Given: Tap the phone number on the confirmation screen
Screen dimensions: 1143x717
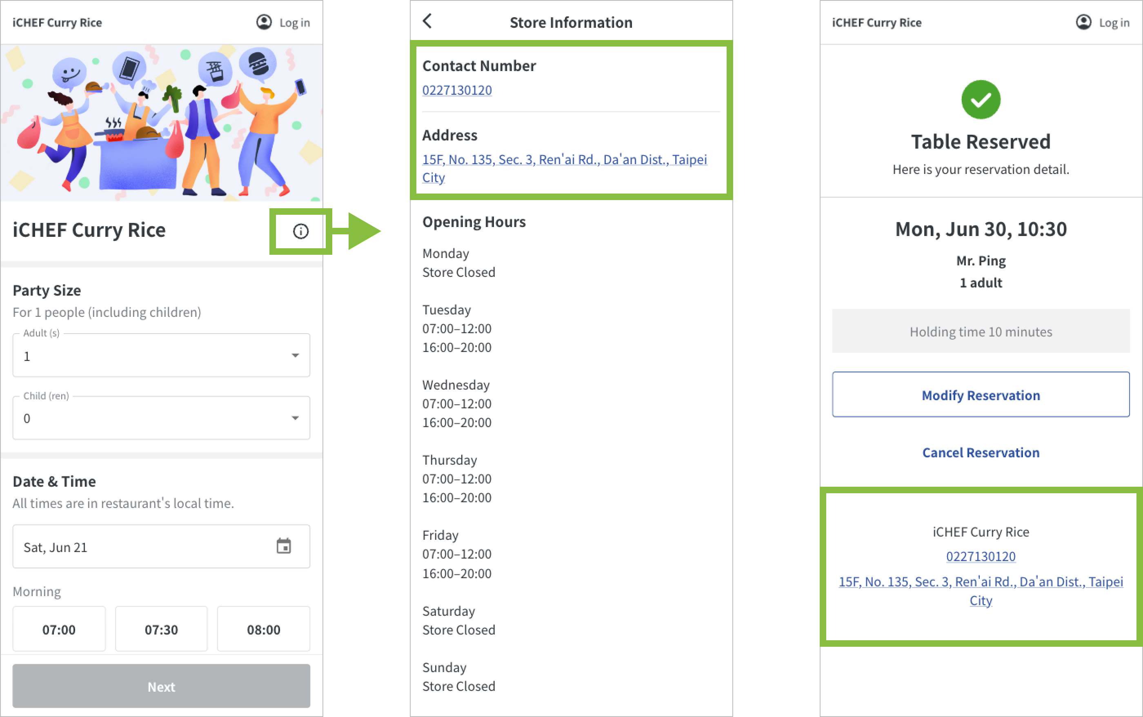Looking at the screenshot, I should [x=981, y=556].
